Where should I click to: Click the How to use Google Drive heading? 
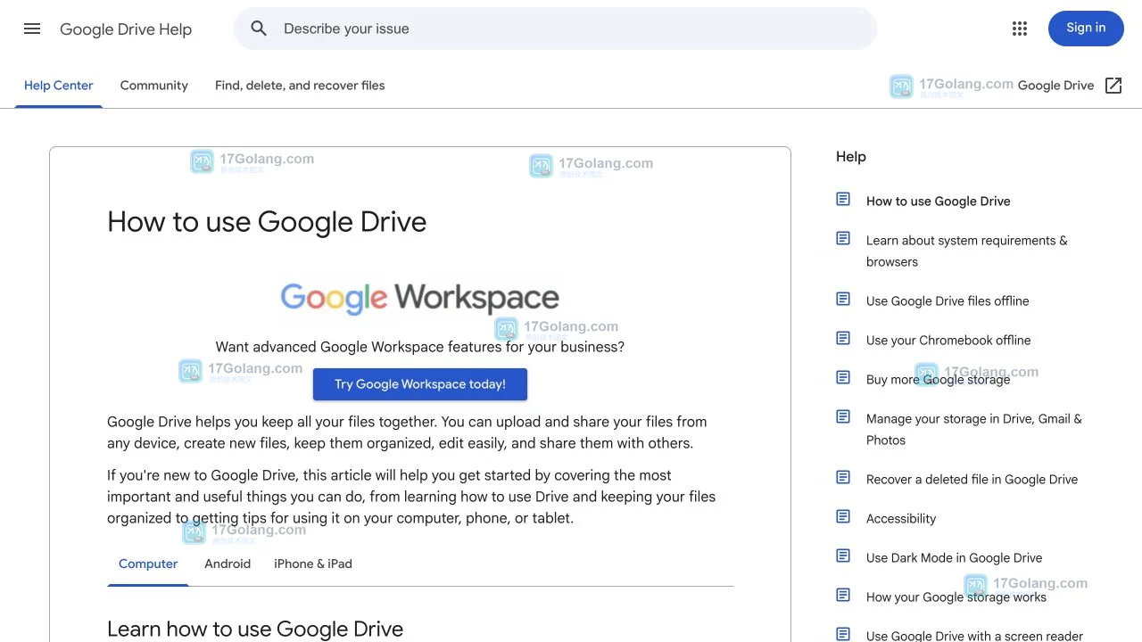[267, 222]
